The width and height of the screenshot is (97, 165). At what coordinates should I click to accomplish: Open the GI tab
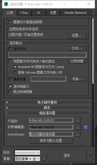pos(38,13)
